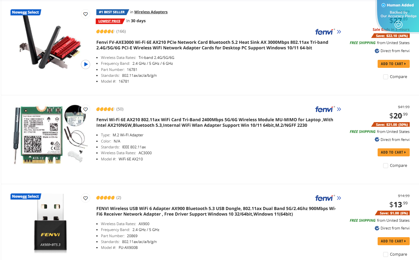Click the heart icon on AX210 M.2 module
This screenshot has width=419, height=260.
click(86, 109)
